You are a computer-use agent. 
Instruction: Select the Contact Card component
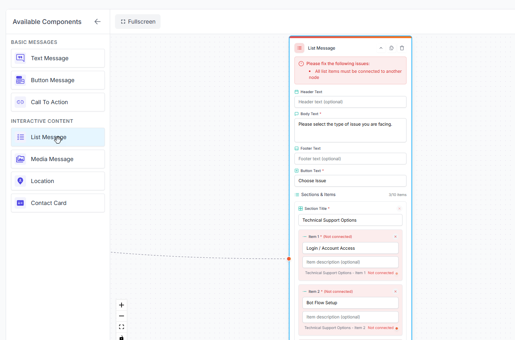point(58,203)
